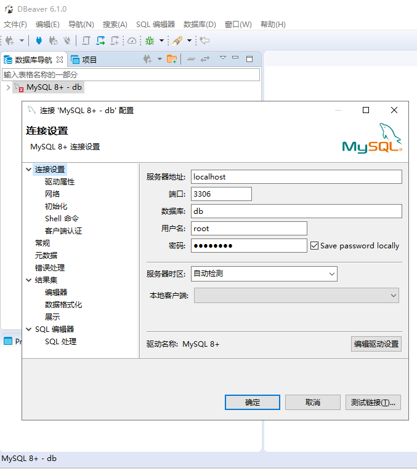
Task: Open dropdown arrow next to search flashlight
Action: (x=189, y=41)
